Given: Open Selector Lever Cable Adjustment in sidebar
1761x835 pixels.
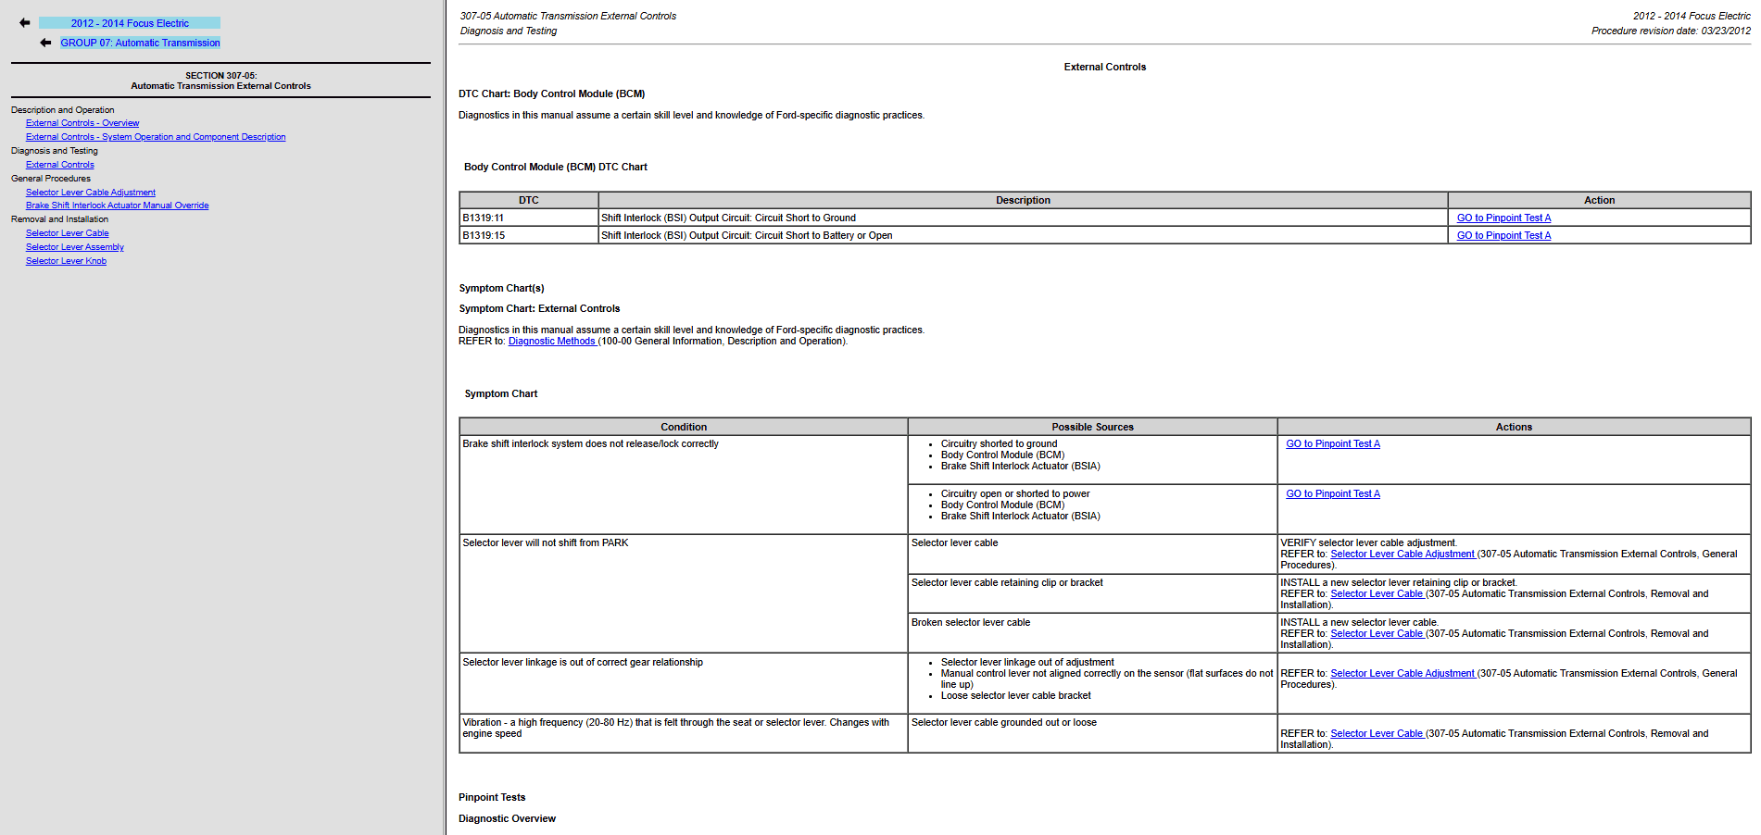Looking at the screenshot, I should (x=91, y=193).
